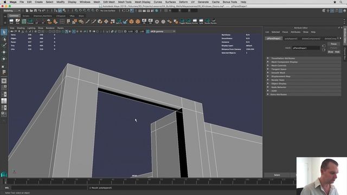Click the Render shelf icon at right end

214,22
